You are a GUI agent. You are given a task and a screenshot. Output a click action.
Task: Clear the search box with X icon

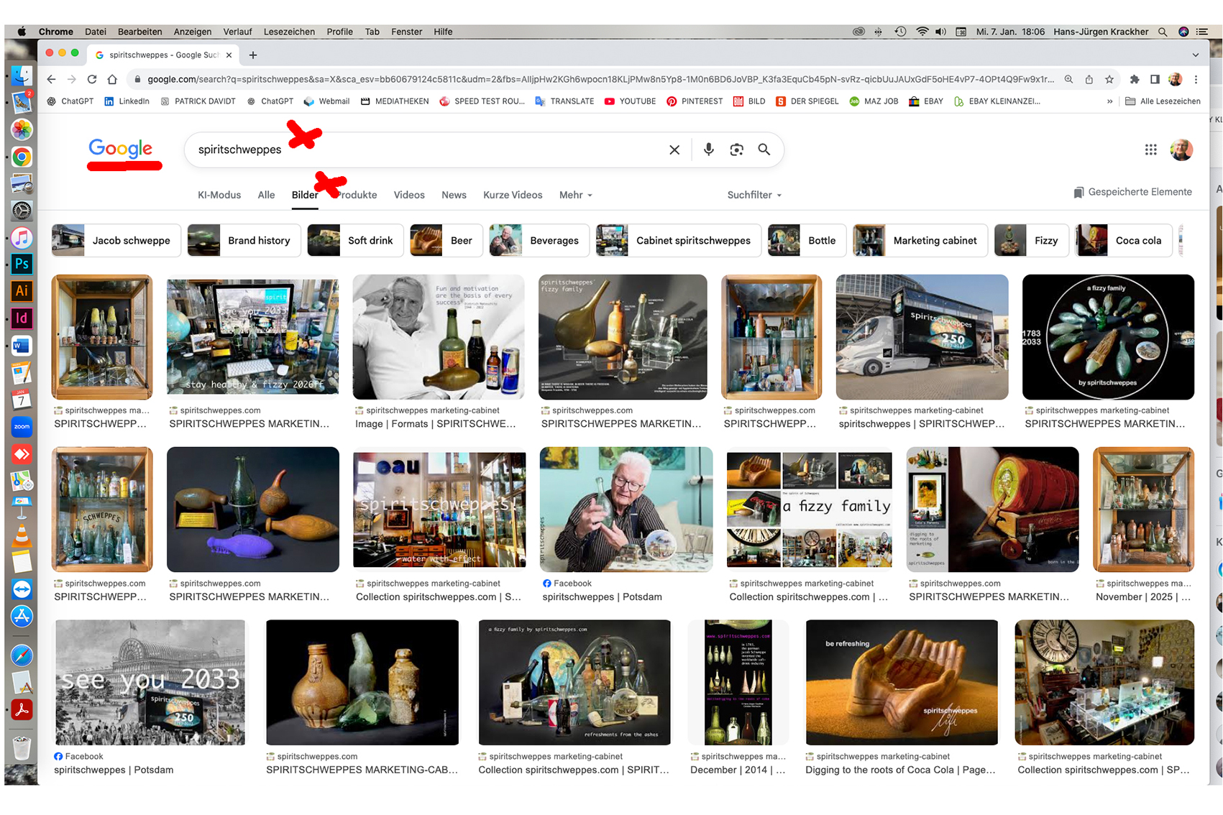click(x=674, y=149)
